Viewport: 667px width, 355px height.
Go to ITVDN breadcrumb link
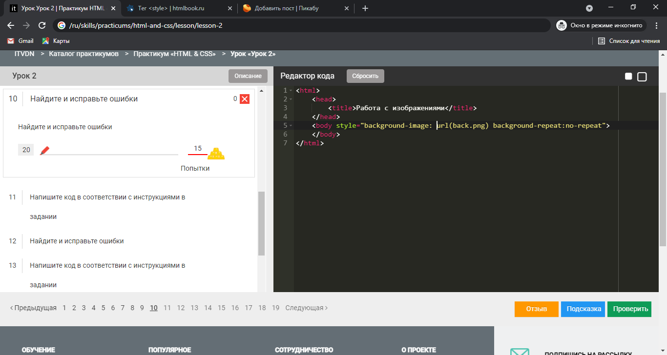coord(24,54)
